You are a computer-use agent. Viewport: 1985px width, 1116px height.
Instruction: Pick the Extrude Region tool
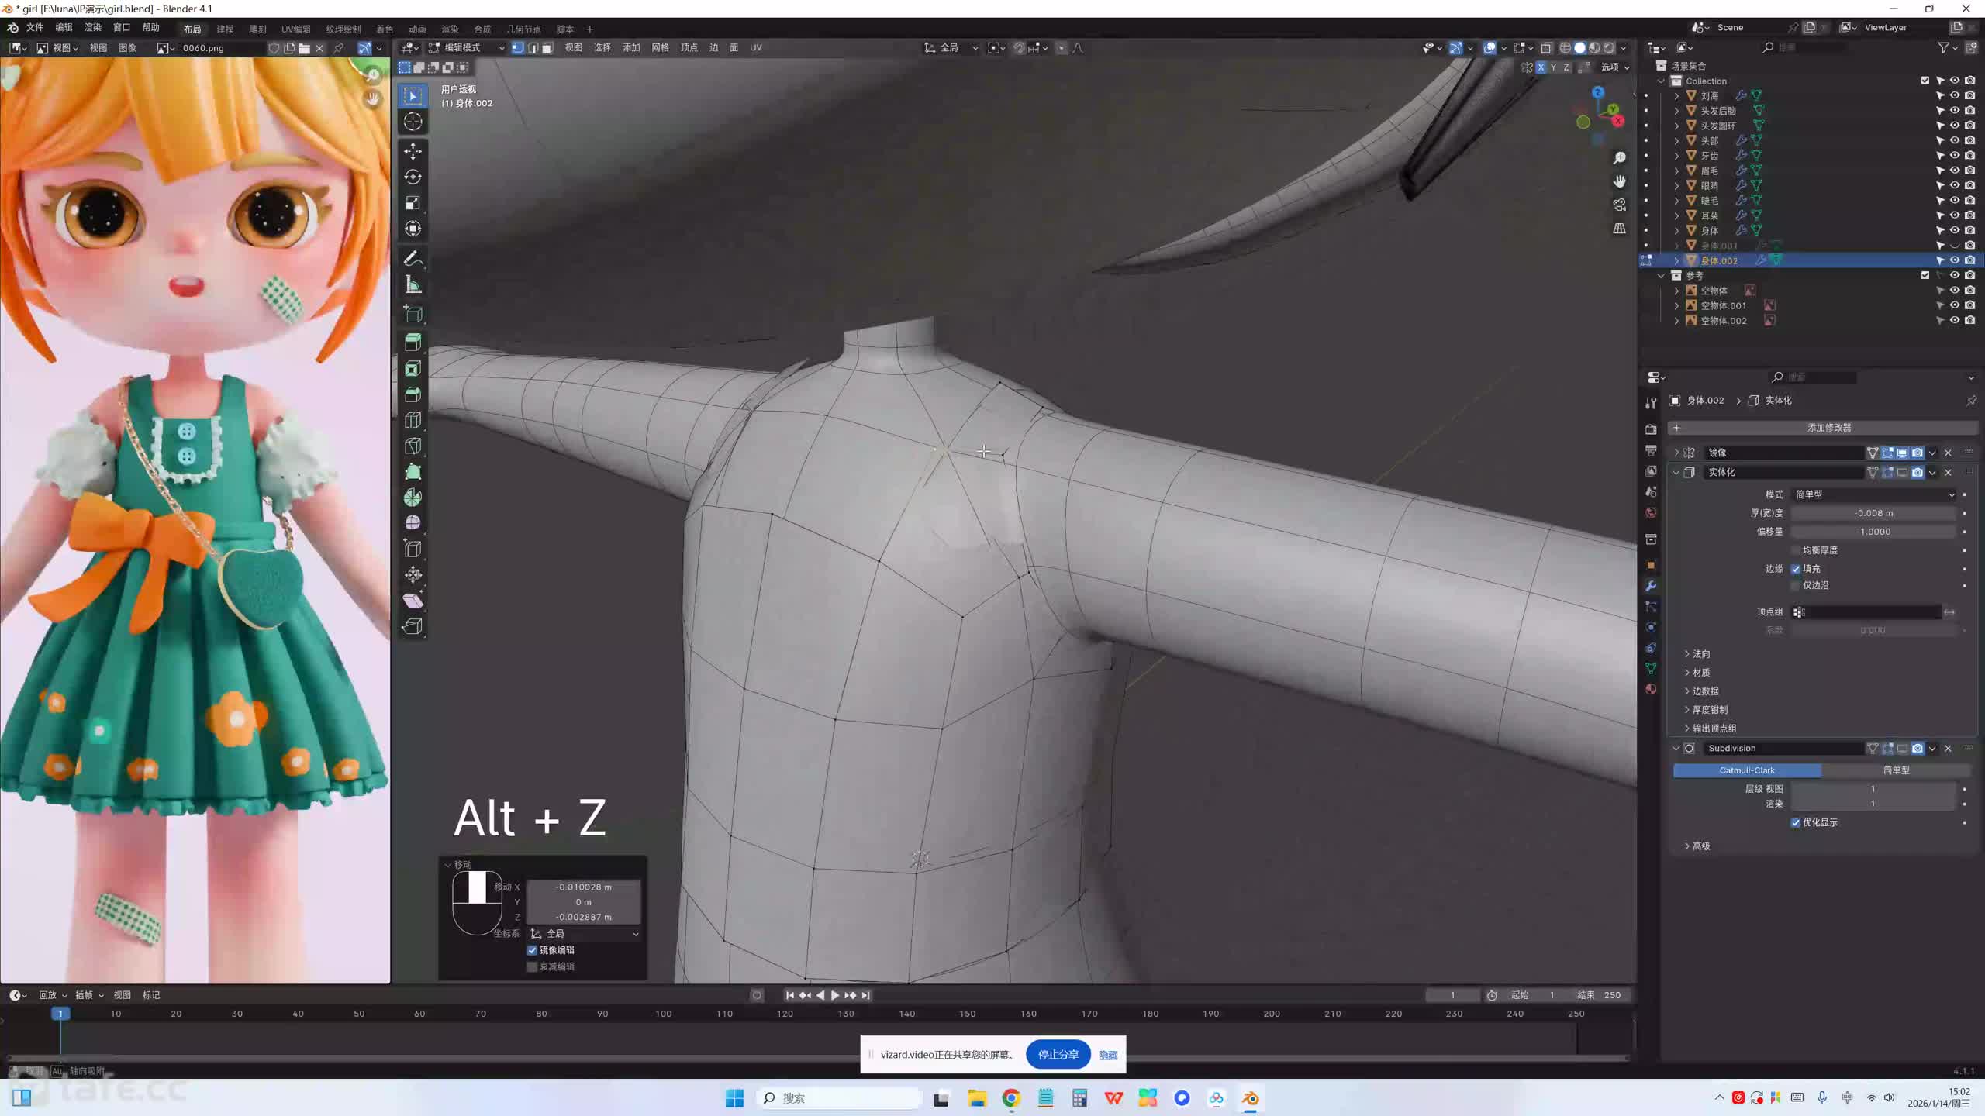click(x=413, y=342)
